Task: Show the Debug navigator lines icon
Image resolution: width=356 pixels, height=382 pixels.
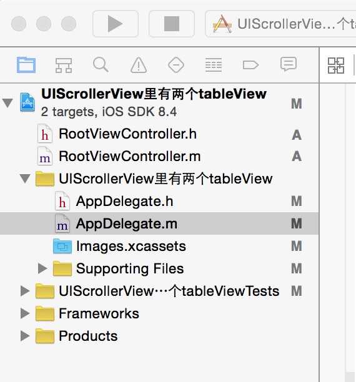Action: pos(214,65)
